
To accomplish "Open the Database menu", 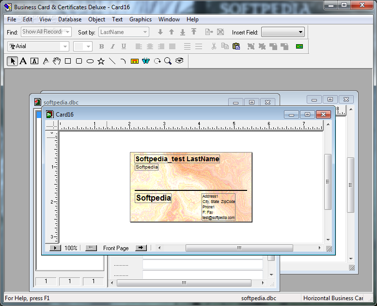I will 70,19.
